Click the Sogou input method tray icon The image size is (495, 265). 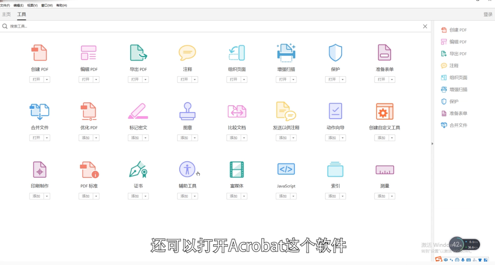439,260
